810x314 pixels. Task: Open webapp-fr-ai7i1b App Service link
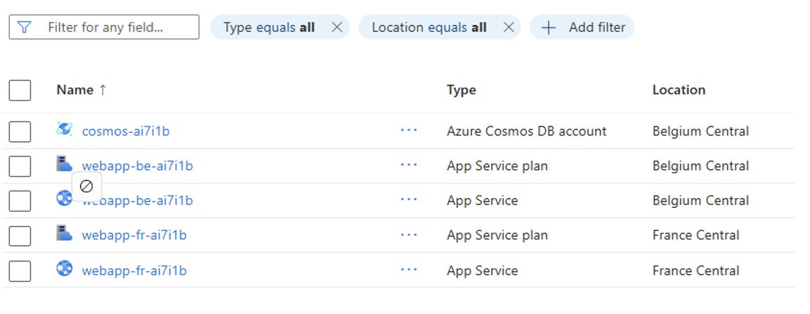134,270
